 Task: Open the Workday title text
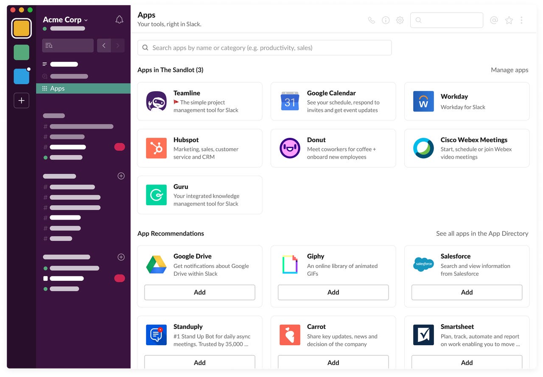coord(454,97)
